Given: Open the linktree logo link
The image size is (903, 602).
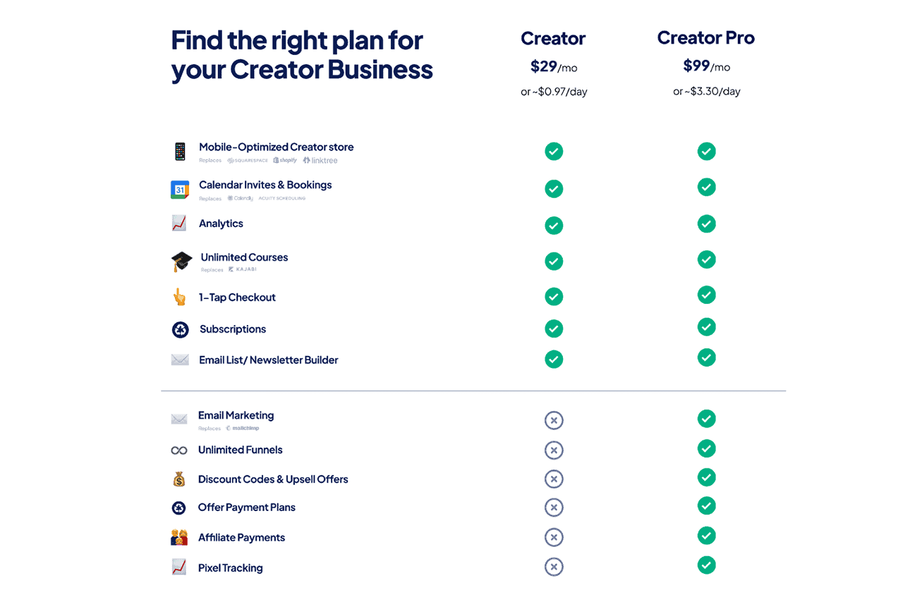Looking at the screenshot, I should coord(320,160).
